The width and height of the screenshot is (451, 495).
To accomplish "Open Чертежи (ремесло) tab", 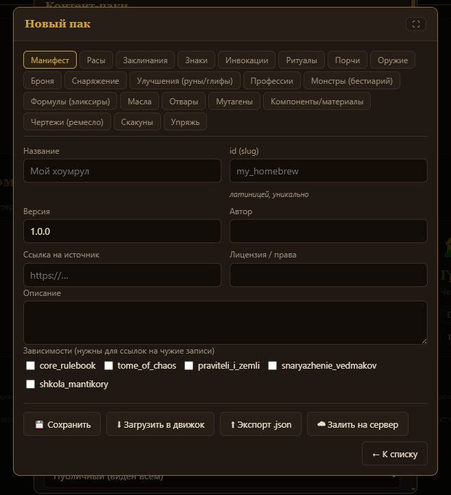I will pos(66,122).
